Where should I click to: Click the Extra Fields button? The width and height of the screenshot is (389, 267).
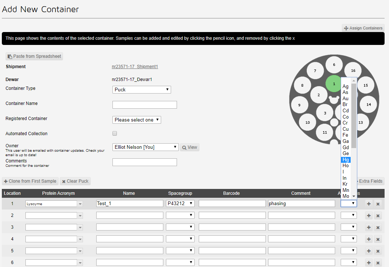[x=371, y=181]
